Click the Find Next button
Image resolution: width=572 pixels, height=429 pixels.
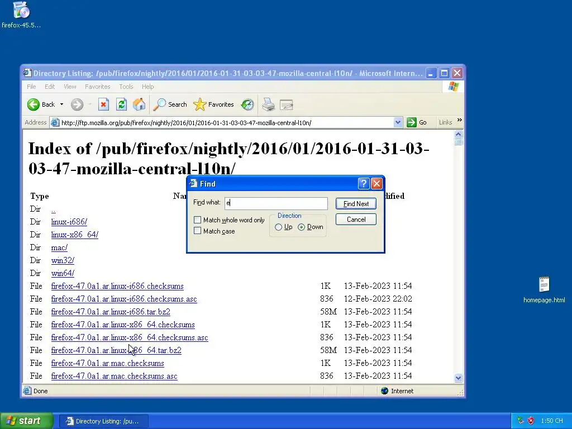356,204
